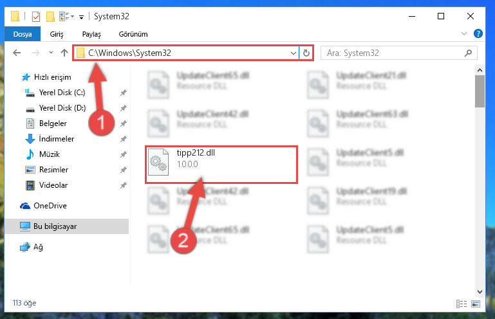495x319 pixels.
Task: Open OneDrive in navigation pane
Action: (50, 206)
